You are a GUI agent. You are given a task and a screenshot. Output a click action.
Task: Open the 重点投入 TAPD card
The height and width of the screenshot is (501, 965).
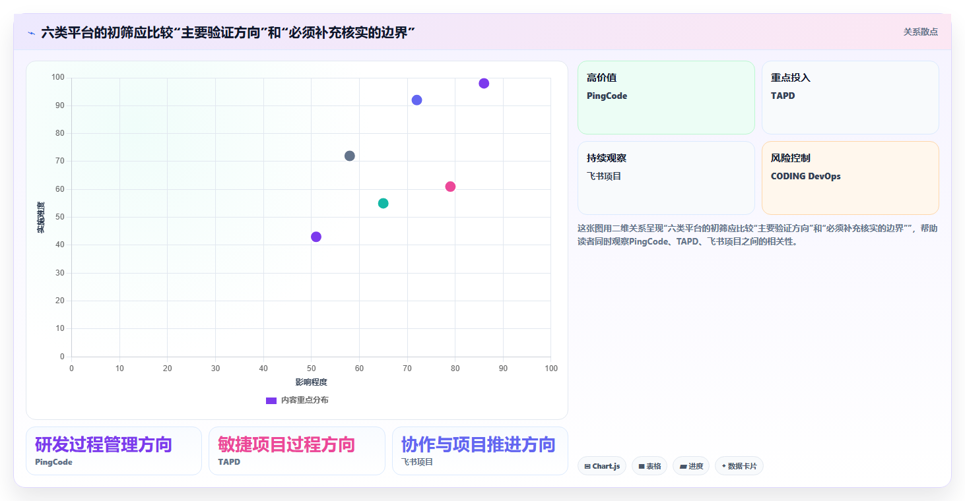[x=850, y=98]
